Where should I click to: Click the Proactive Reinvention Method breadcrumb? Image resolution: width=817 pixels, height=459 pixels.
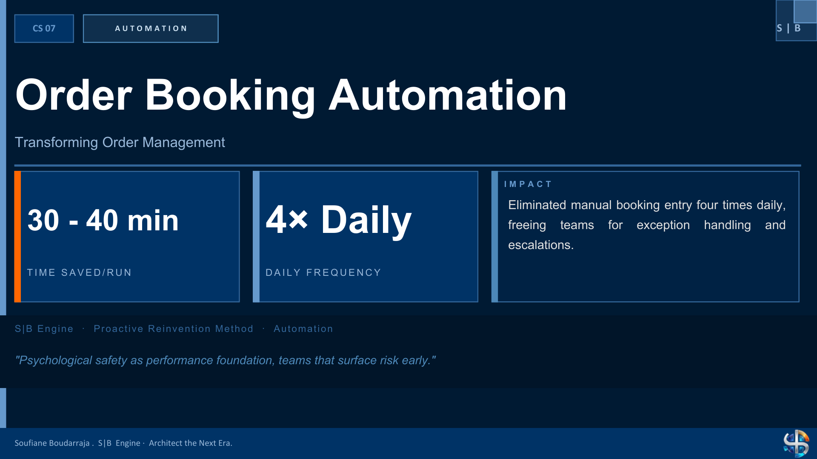pyautogui.click(x=174, y=329)
